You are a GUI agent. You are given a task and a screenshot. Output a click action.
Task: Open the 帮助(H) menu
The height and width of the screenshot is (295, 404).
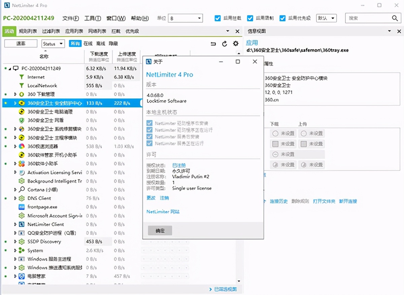pyautogui.click(x=140, y=18)
